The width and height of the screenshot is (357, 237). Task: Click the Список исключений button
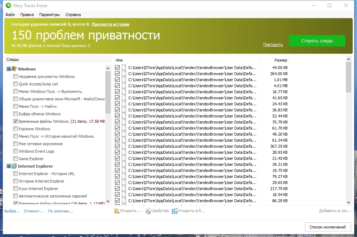point(328,227)
